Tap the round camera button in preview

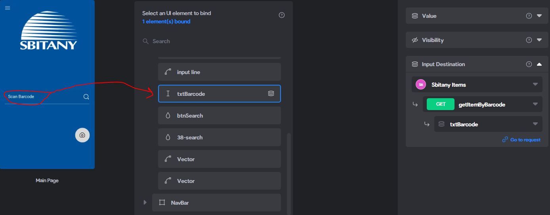[82, 135]
